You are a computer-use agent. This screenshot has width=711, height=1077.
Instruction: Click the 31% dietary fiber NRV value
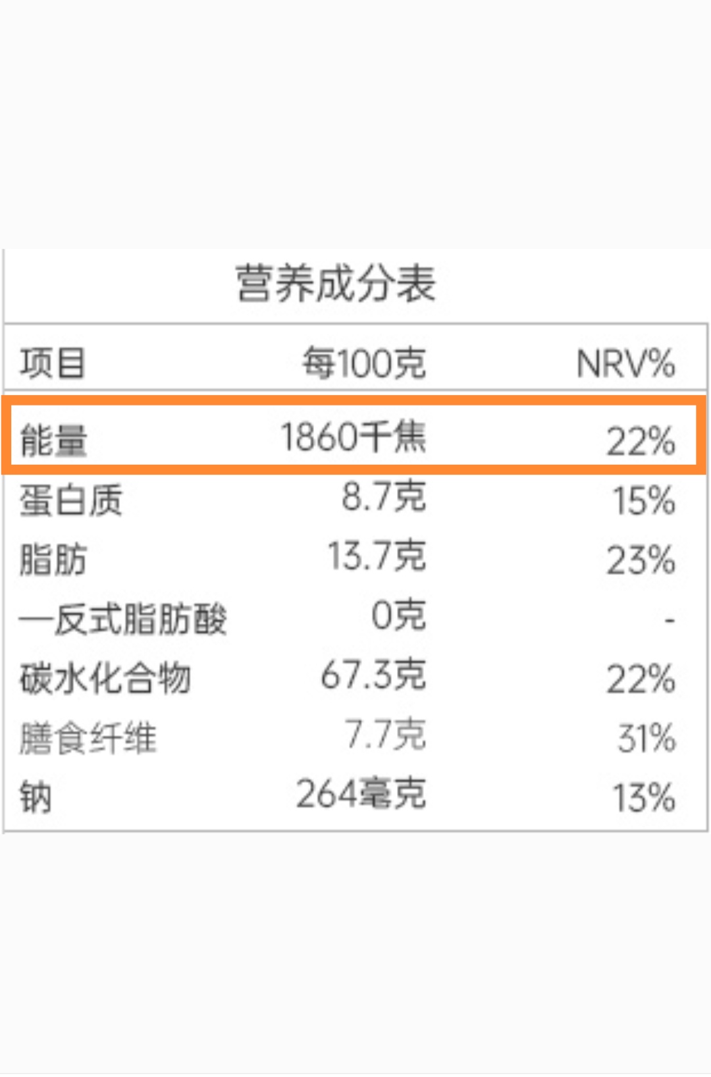click(646, 738)
